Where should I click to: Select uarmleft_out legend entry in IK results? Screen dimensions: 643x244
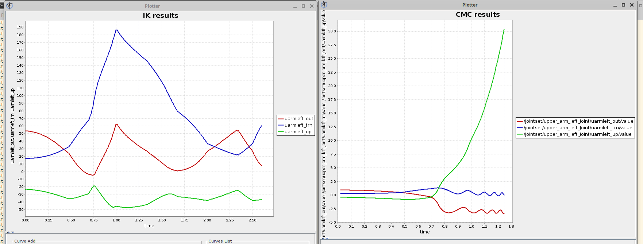coord(296,119)
